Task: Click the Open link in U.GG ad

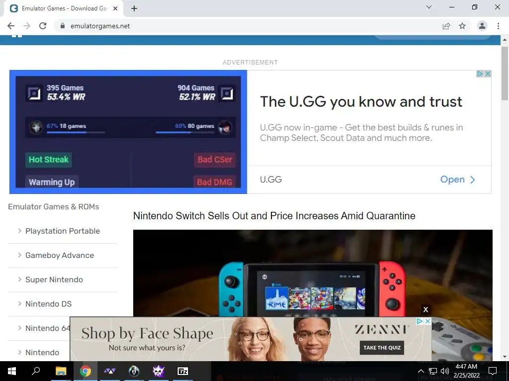Action: pos(458,180)
